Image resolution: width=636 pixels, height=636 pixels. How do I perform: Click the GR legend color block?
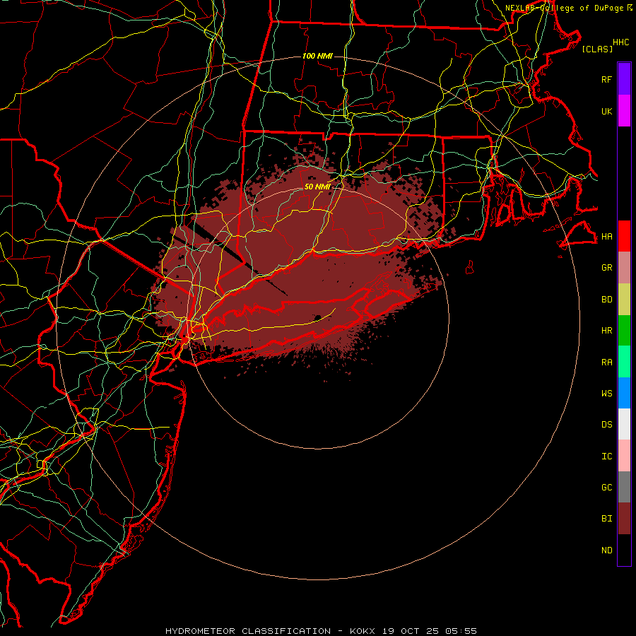click(x=624, y=268)
